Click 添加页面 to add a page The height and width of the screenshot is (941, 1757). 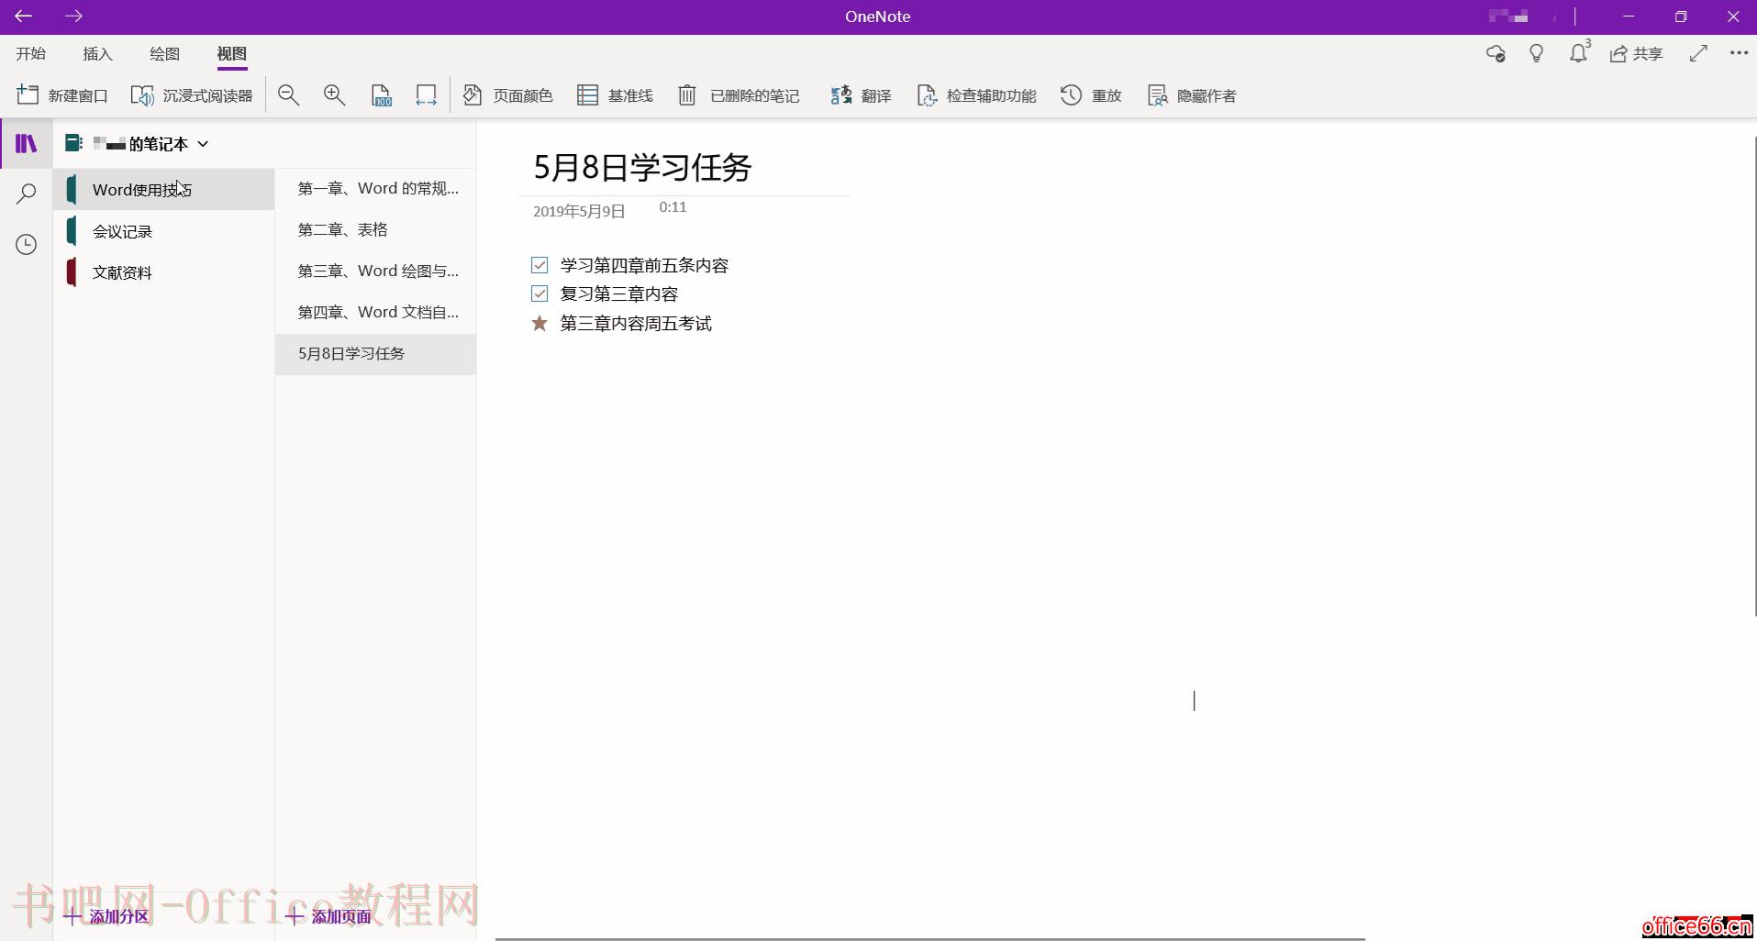[x=328, y=916]
